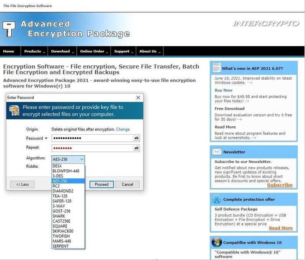The image size is (305, 260).
Task: Click the INTERCRYPTO logo
Action: click(x=266, y=23)
